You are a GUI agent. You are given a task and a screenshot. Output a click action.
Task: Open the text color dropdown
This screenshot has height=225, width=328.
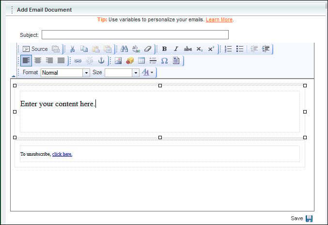click(148, 72)
